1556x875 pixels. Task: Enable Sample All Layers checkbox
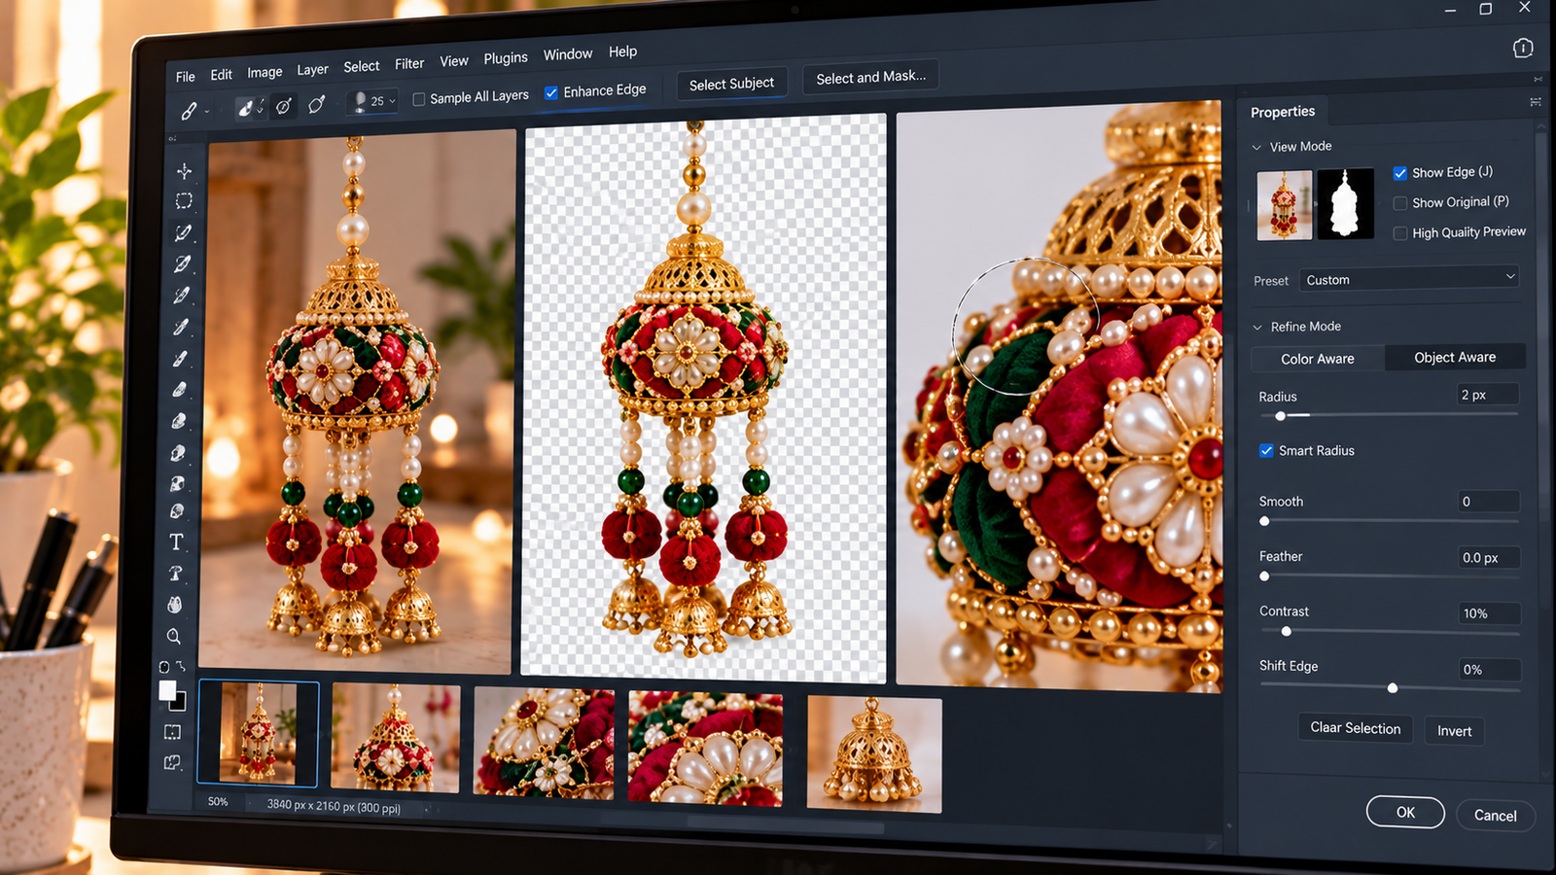(x=419, y=99)
